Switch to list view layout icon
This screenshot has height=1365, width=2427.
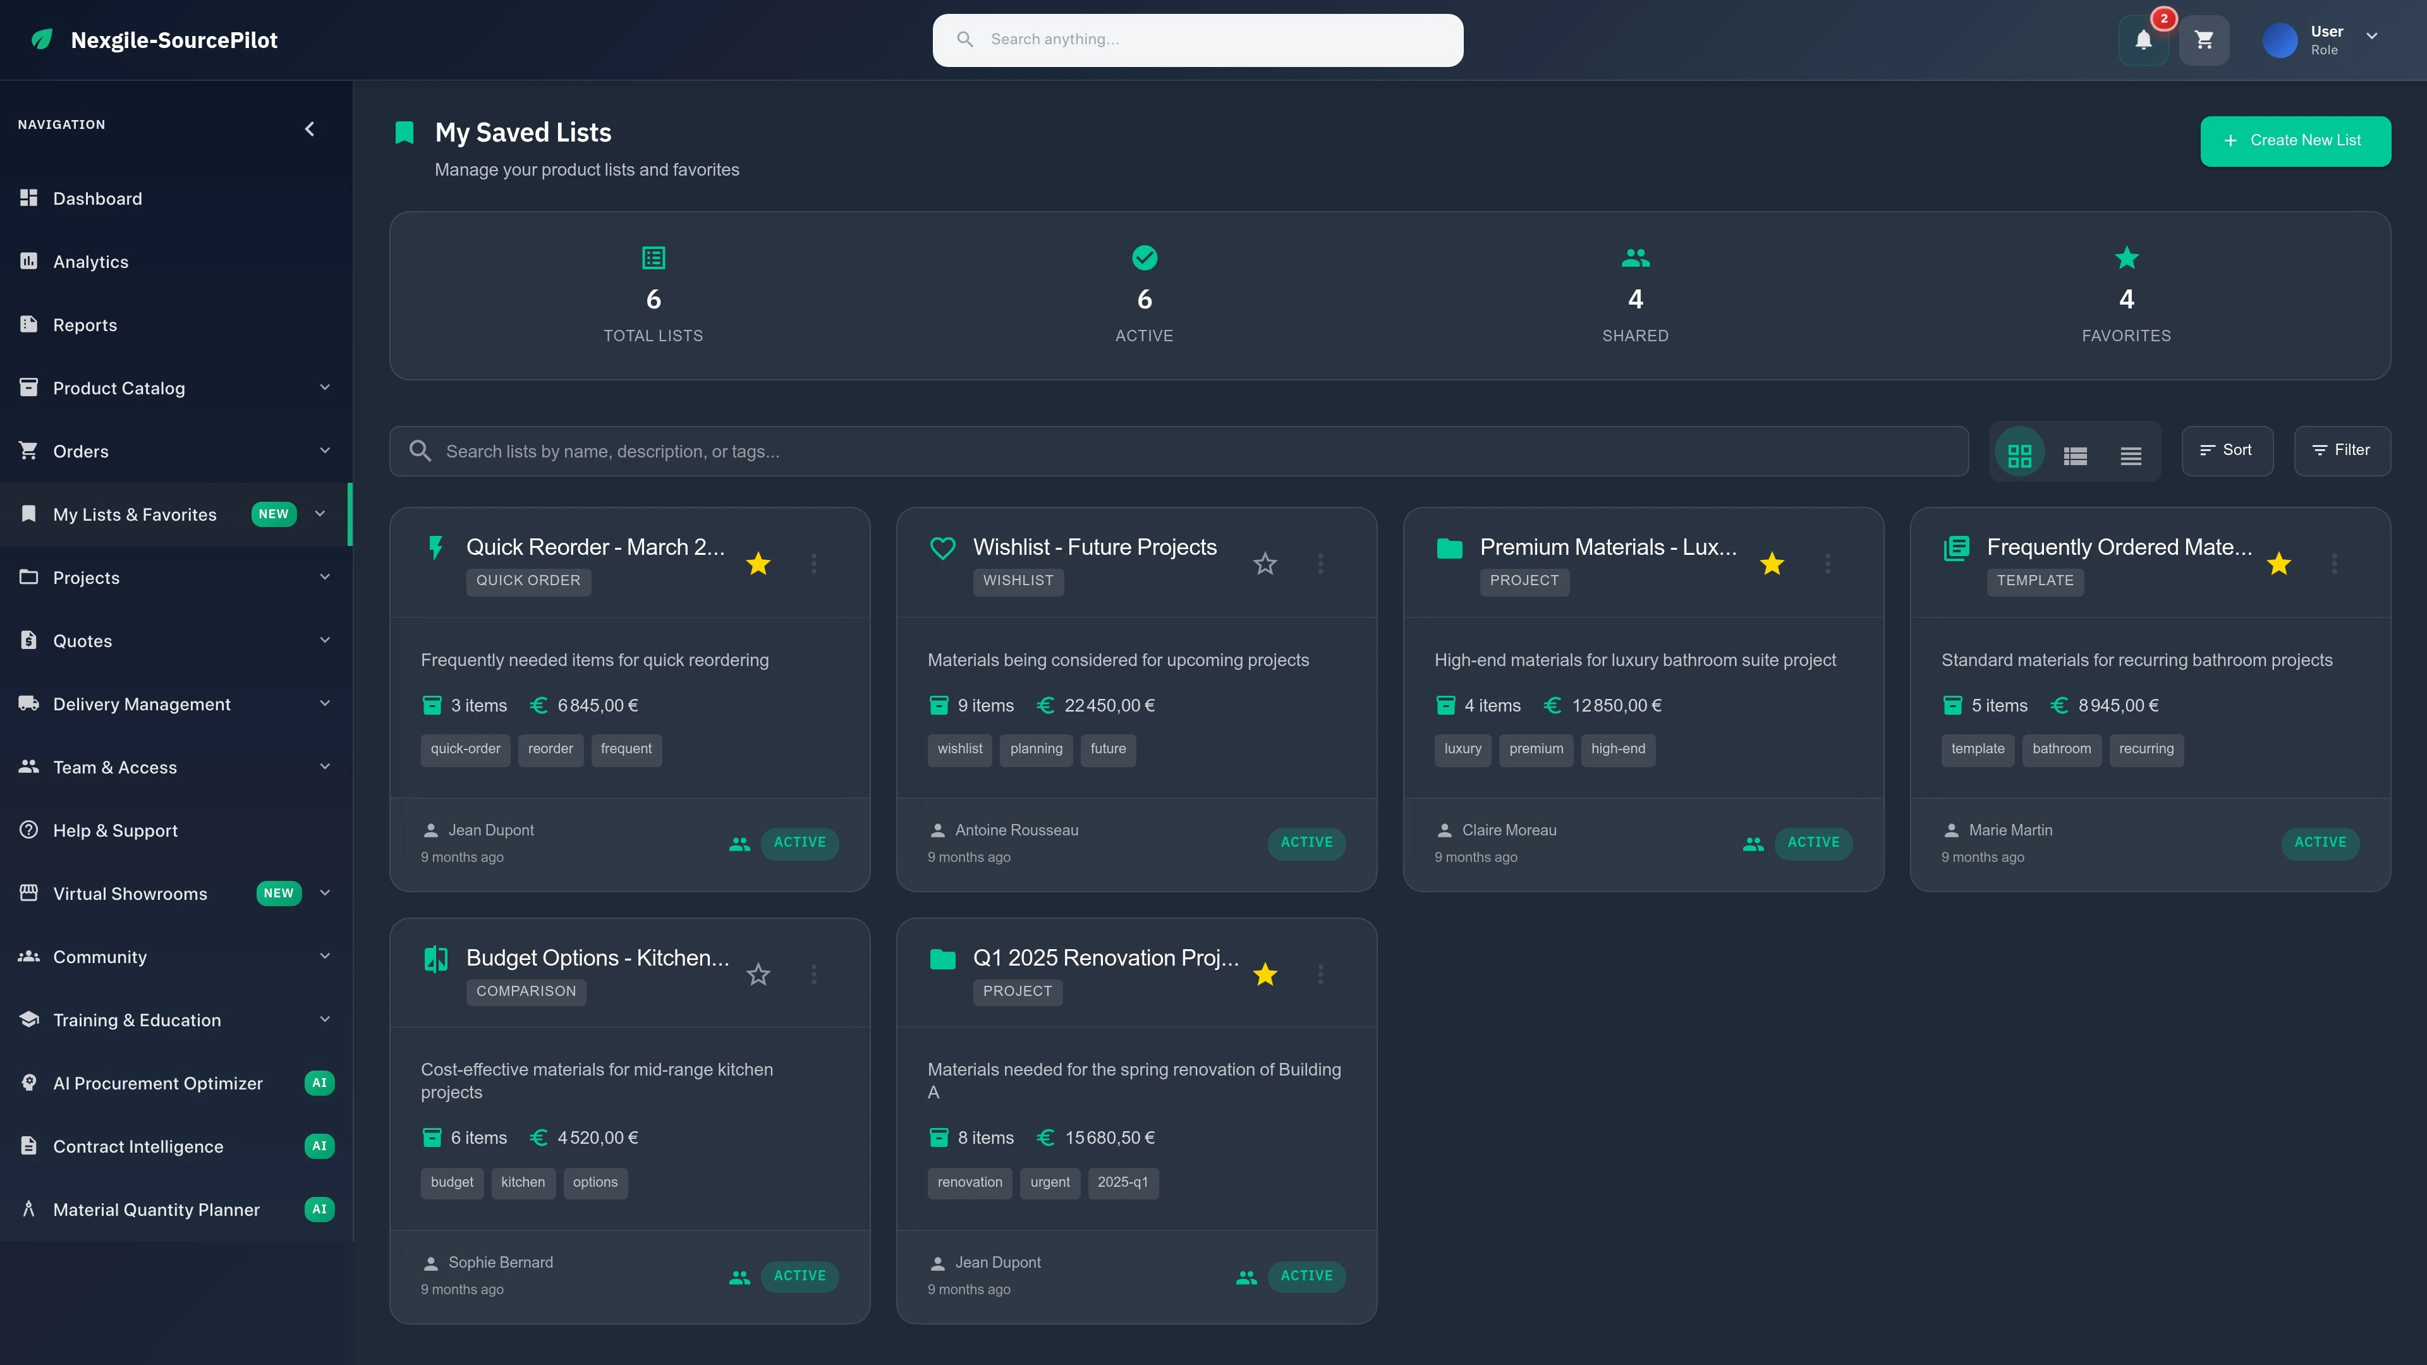(2074, 454)
